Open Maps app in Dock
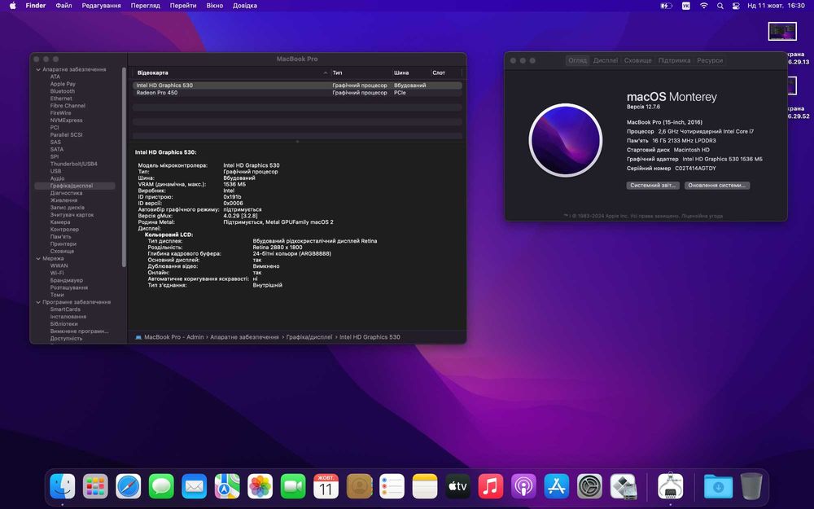814x509 pixels. 227,487
